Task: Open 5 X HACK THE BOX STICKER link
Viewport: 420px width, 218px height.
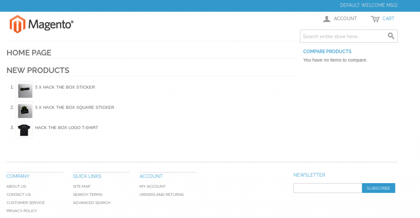Action: 65,87
